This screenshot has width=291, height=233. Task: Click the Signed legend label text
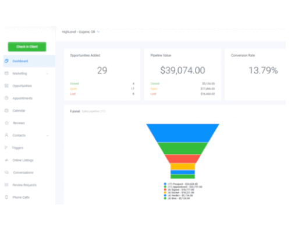(x=181, y=190)
